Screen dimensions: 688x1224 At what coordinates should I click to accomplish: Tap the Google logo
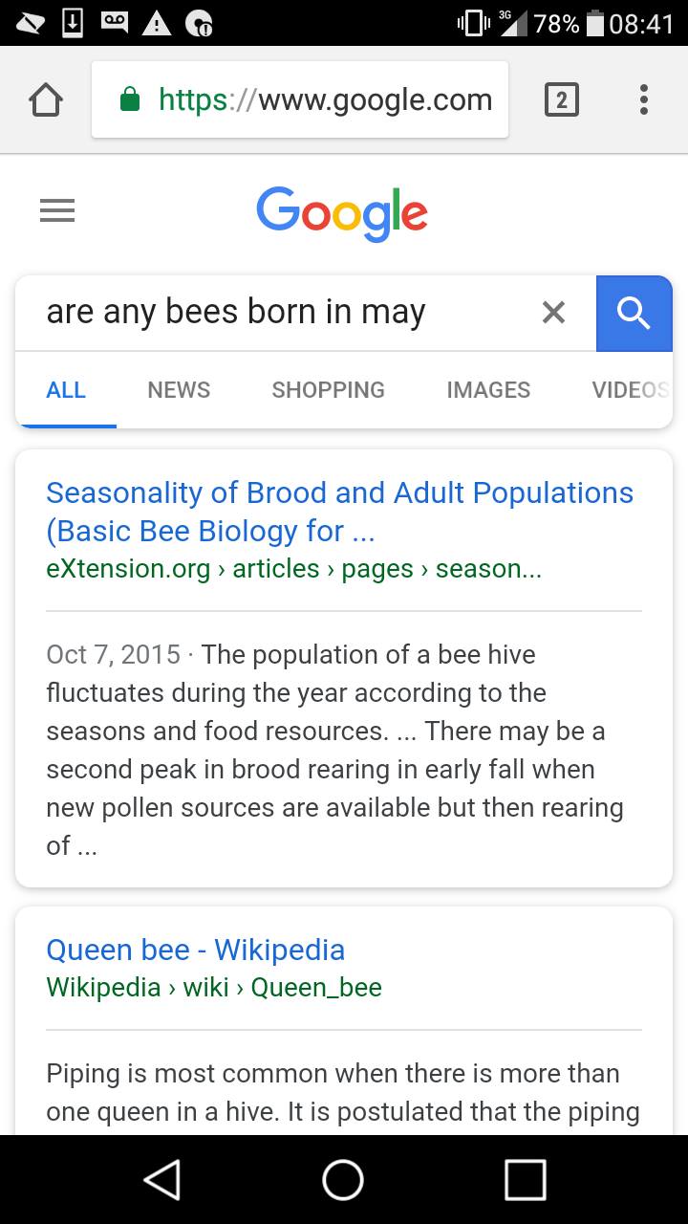click(x=342, y=212)
